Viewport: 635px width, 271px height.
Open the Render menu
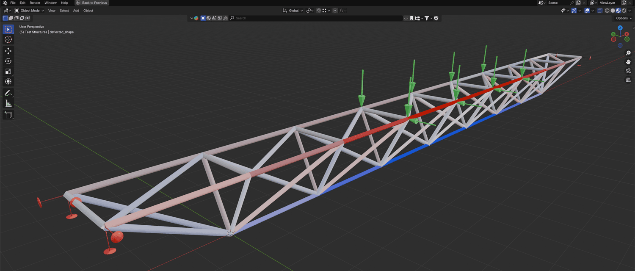click(35, 3)
